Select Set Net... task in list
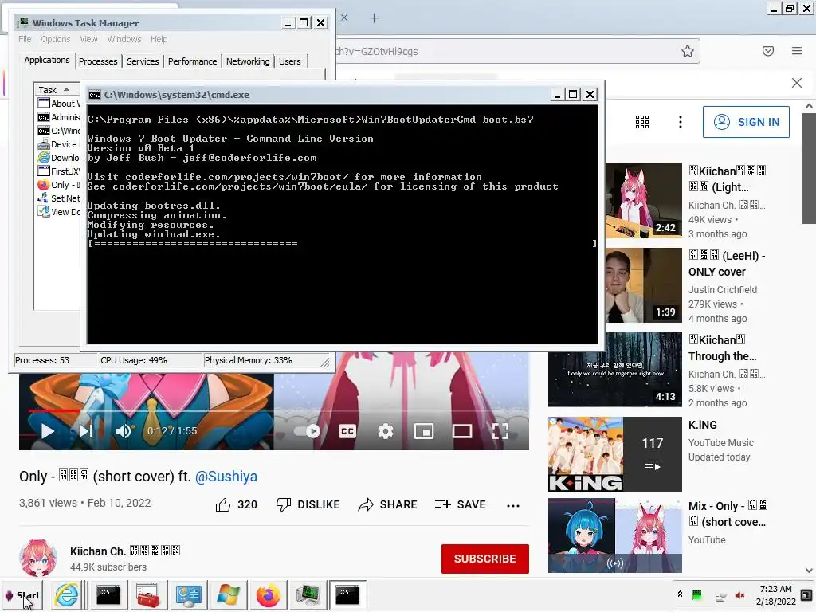Screen dimensions: 816x612 click(58, 198)
